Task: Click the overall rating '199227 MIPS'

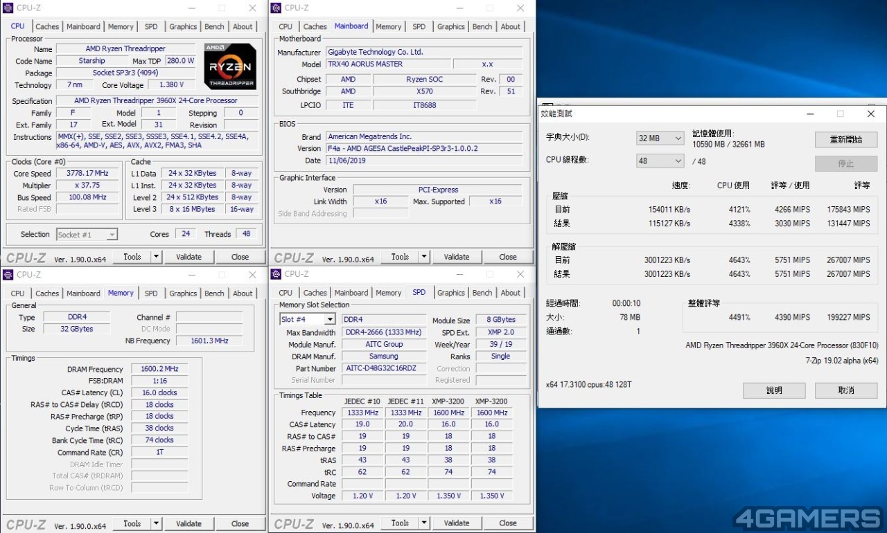Action: 848,318
